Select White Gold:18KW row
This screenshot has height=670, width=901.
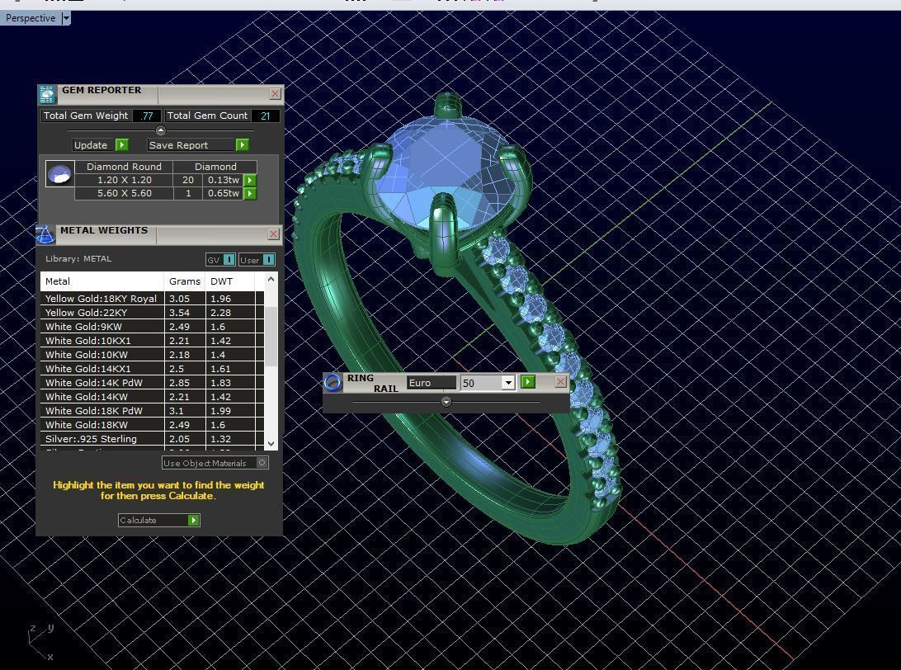tap(152, 425)
